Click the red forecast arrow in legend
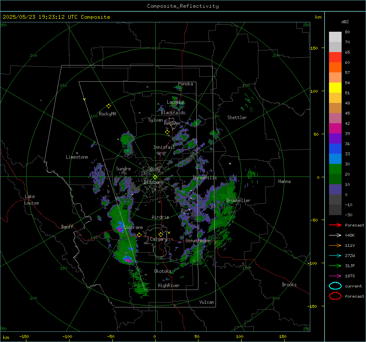The width and height of the screenshot is (366, 342). click(335, 225)
